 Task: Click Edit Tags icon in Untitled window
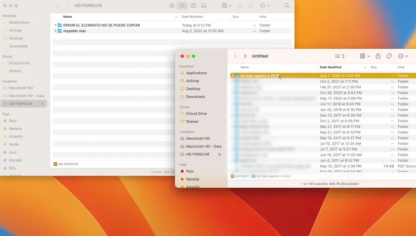[x=389, y=56]
